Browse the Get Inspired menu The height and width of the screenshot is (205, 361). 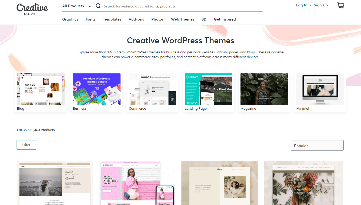225,19
